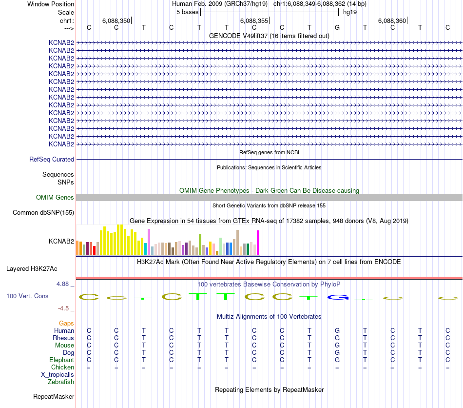Click the 6,088,360 coordinate marker
The height and width of the screenshot is (408, 463).
point(392,20)
